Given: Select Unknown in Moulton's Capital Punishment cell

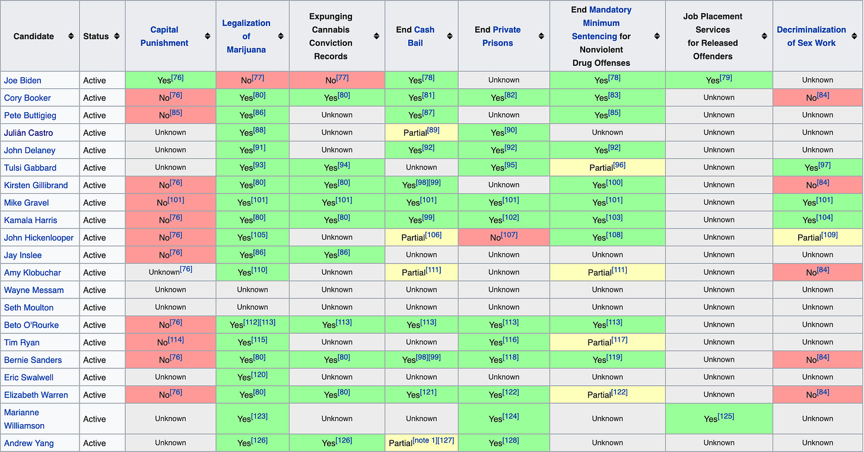Looking at the screenshot, I should pos(170,307).
